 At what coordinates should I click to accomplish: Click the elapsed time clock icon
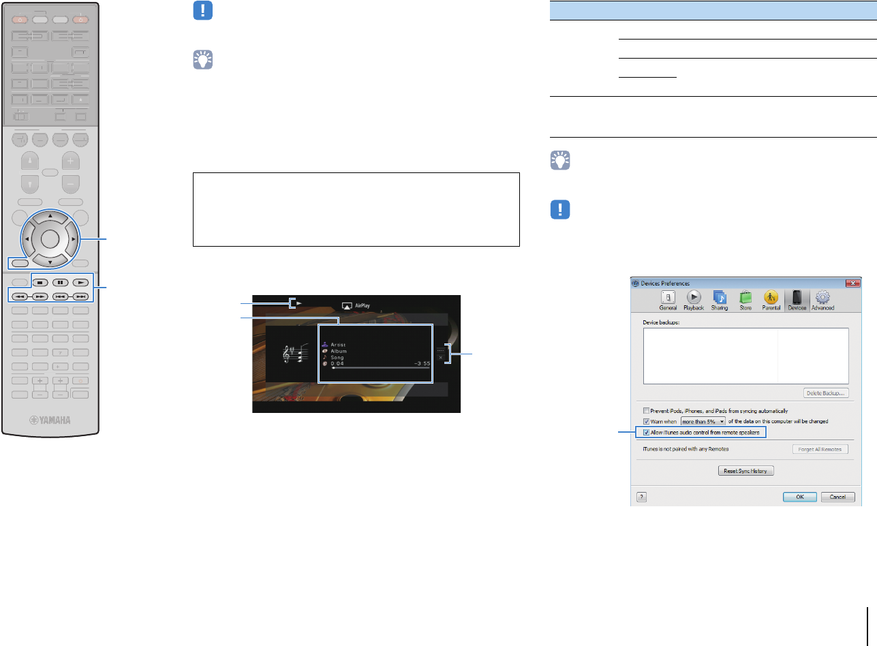tap(325, 364)
